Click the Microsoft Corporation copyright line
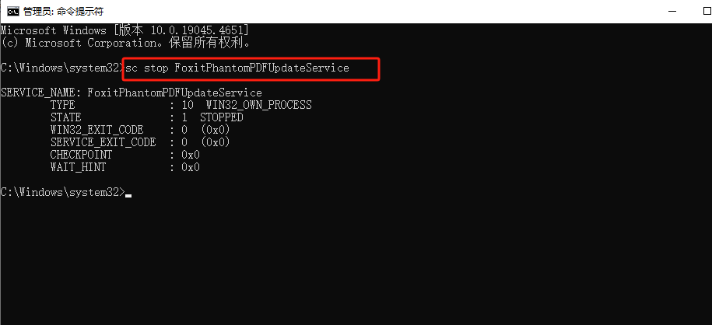Image resolution: width=712 pixels, height=325 pixels. [x=126, y=43]
